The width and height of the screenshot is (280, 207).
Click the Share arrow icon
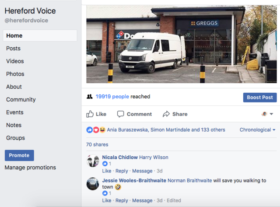(166, 114)
